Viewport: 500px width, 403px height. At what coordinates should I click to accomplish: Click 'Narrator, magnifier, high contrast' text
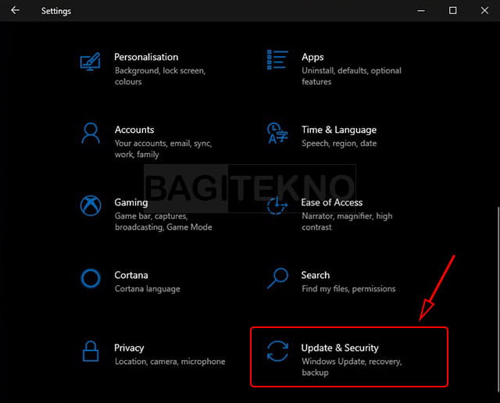pyautogui.click(x=347, y=222)
